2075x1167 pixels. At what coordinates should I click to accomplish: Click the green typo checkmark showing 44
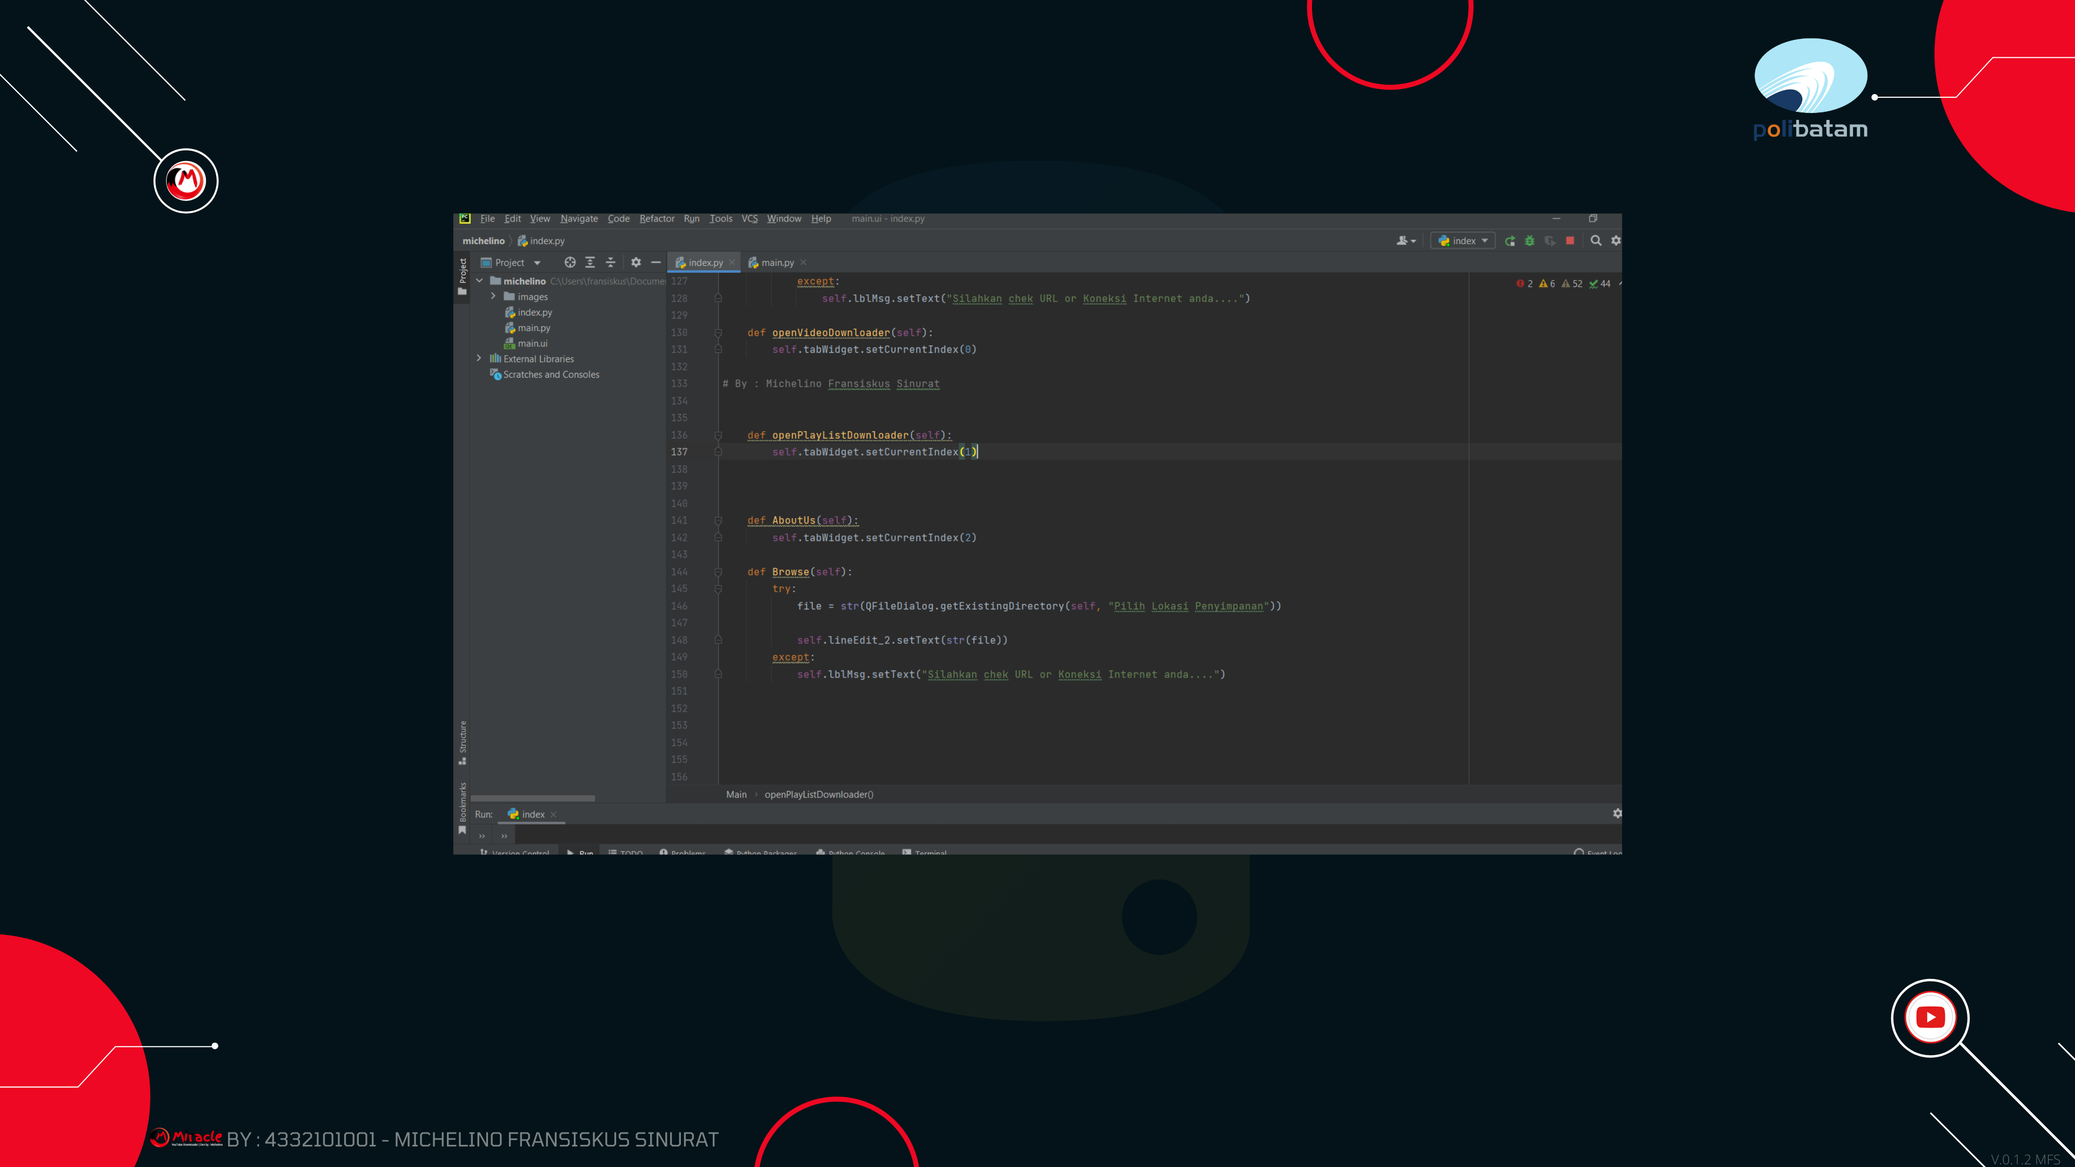pos(1599,284)
